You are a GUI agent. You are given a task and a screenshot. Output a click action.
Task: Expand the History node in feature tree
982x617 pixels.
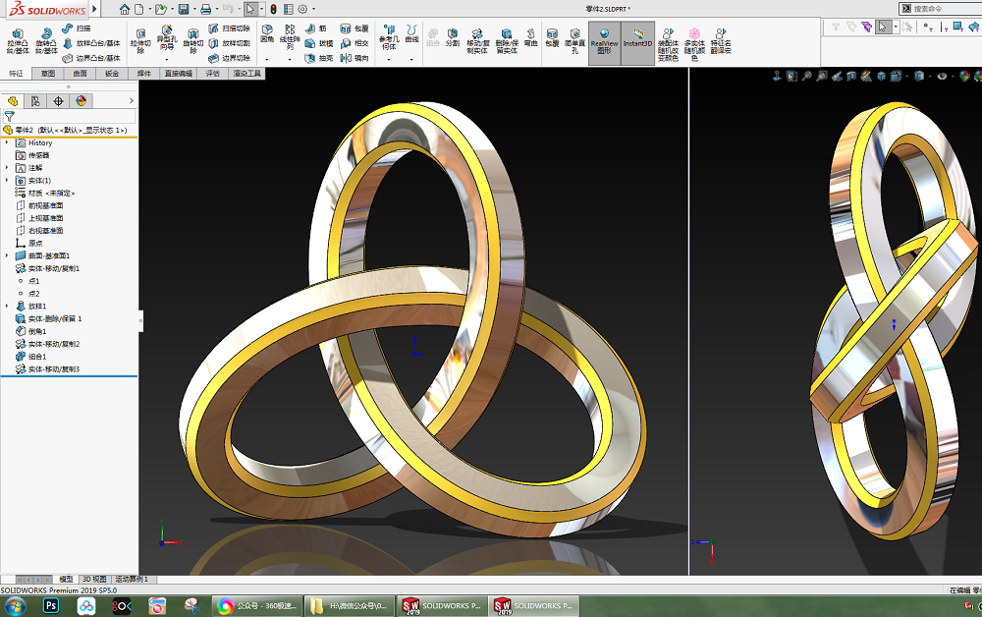click(x=7, y=142)
